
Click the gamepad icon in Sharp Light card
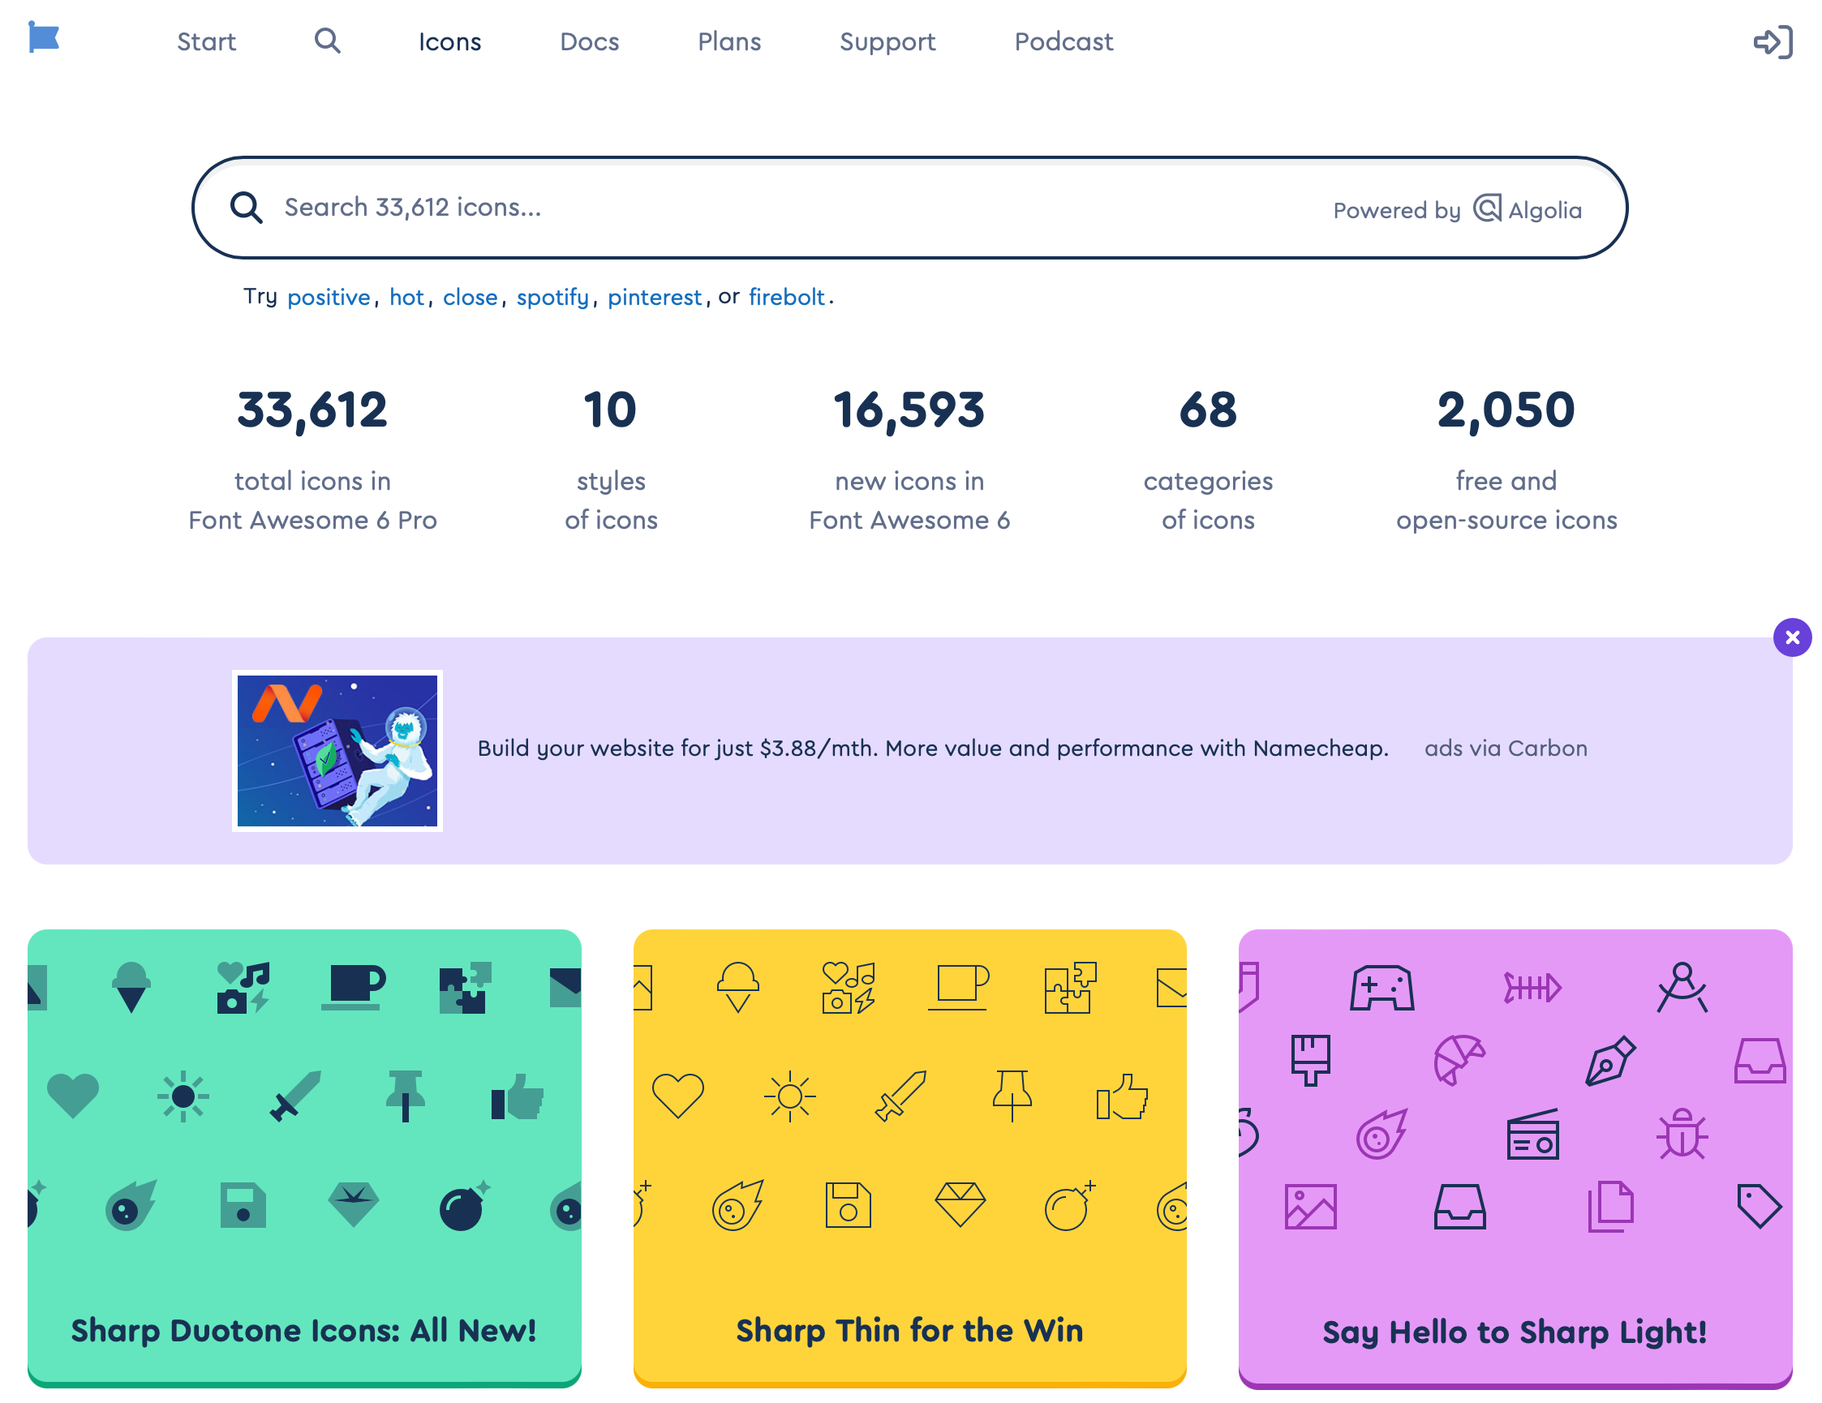[1382, 989]
